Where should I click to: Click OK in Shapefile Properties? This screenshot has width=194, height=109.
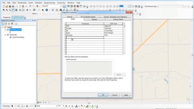(x=103, y=95)
